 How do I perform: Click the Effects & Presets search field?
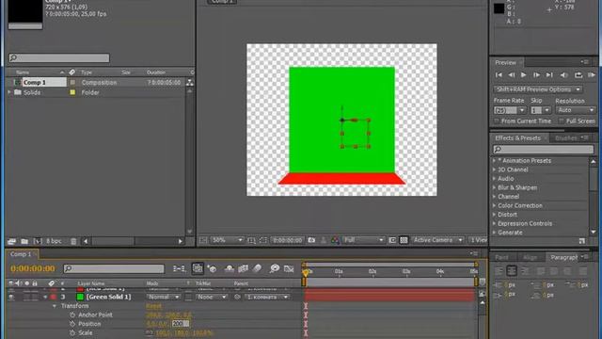[x=544, y=149]
